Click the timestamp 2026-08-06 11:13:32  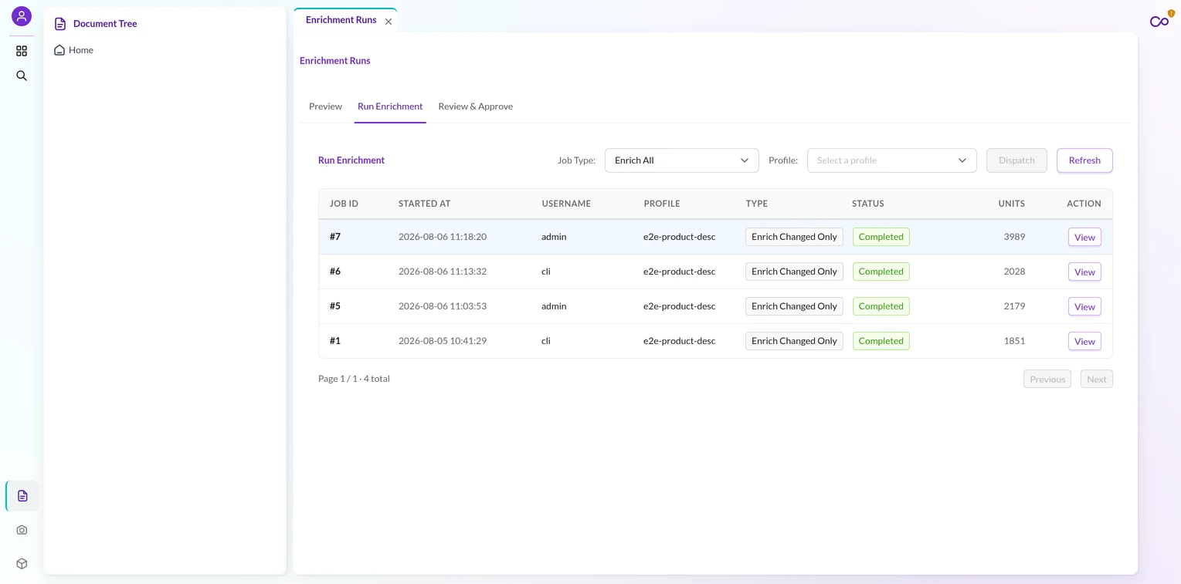[443, 272]
